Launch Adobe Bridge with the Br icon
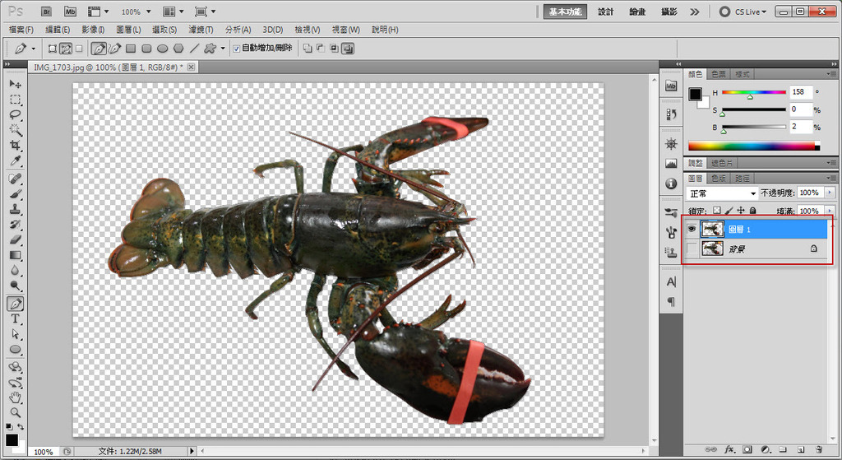This screenshot has width=842, height=460. click(x=46, y=12)
